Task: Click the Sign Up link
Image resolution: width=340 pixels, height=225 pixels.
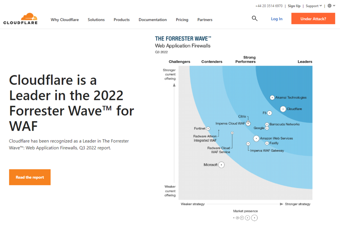Action: click(x=294, y=6)
